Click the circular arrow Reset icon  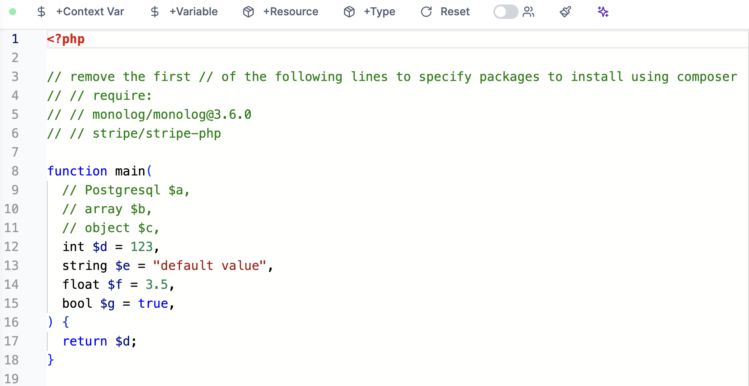[426, 12]
